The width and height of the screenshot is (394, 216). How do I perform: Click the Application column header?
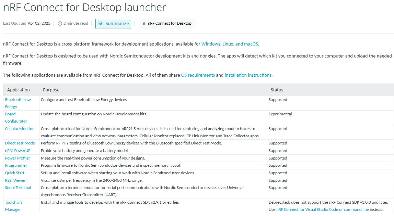click(18, 90)
